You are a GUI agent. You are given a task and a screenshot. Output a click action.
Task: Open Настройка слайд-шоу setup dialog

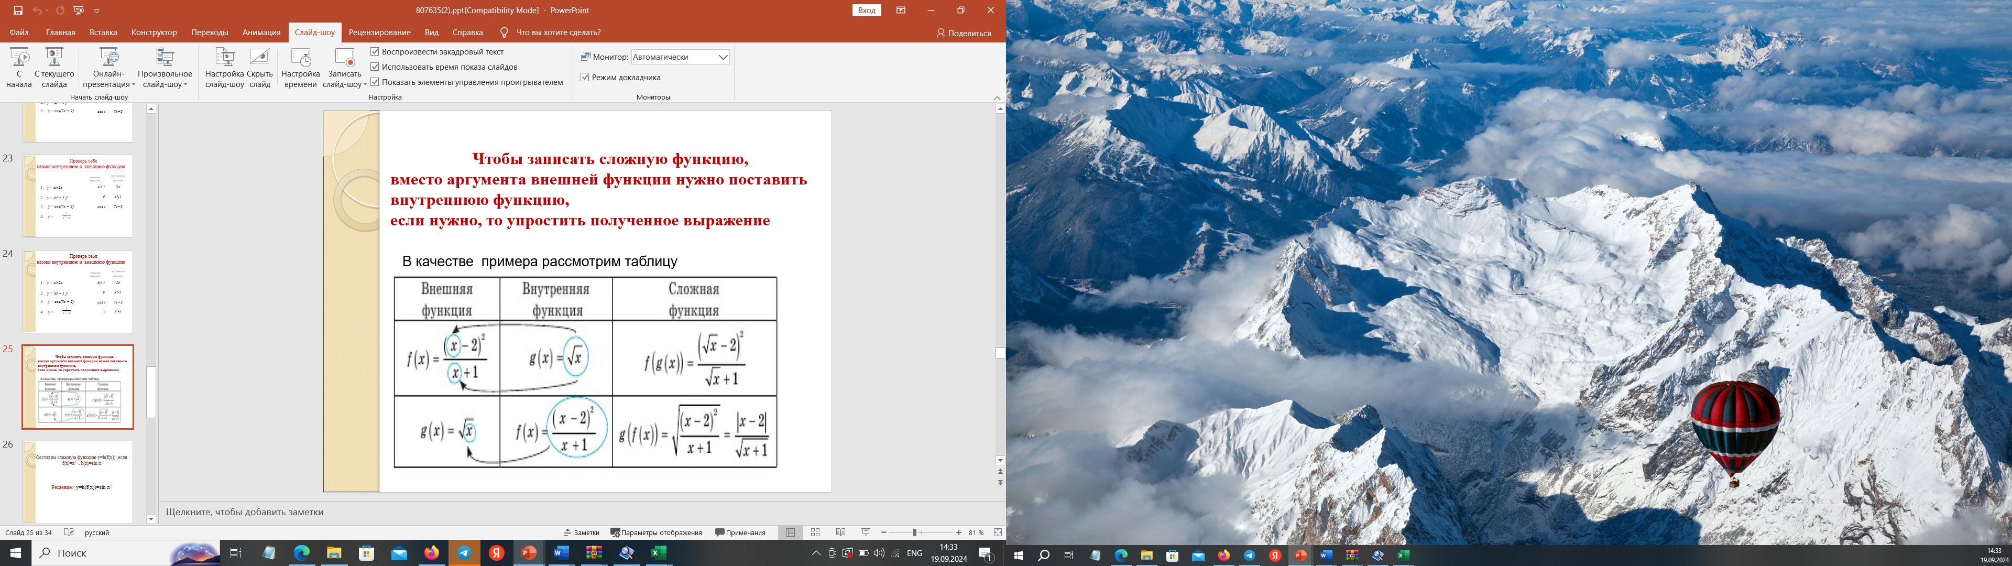(225, 67)
